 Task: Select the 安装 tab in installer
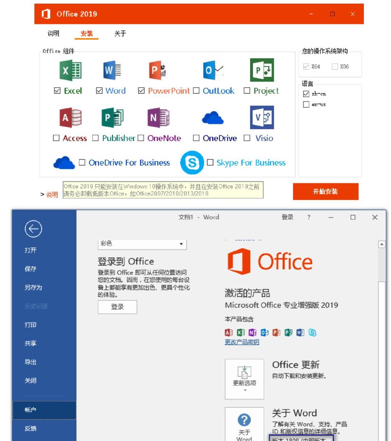[x=87, y=33]
